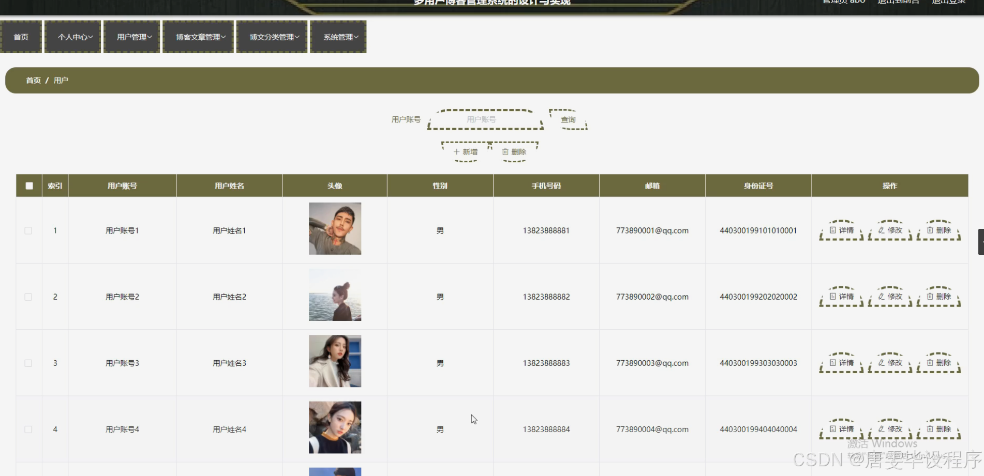984x476 pixels.
Task: Click the batch 删除 button above table
Action: pos(514,152)
